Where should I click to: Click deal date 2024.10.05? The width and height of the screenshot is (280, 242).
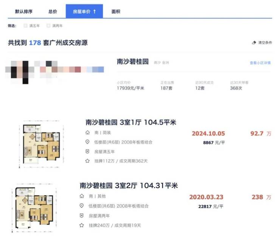[208, 134]
